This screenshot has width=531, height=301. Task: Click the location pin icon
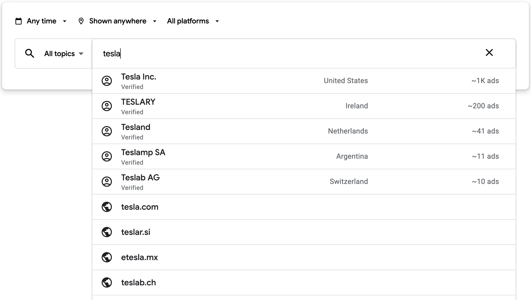81,21
